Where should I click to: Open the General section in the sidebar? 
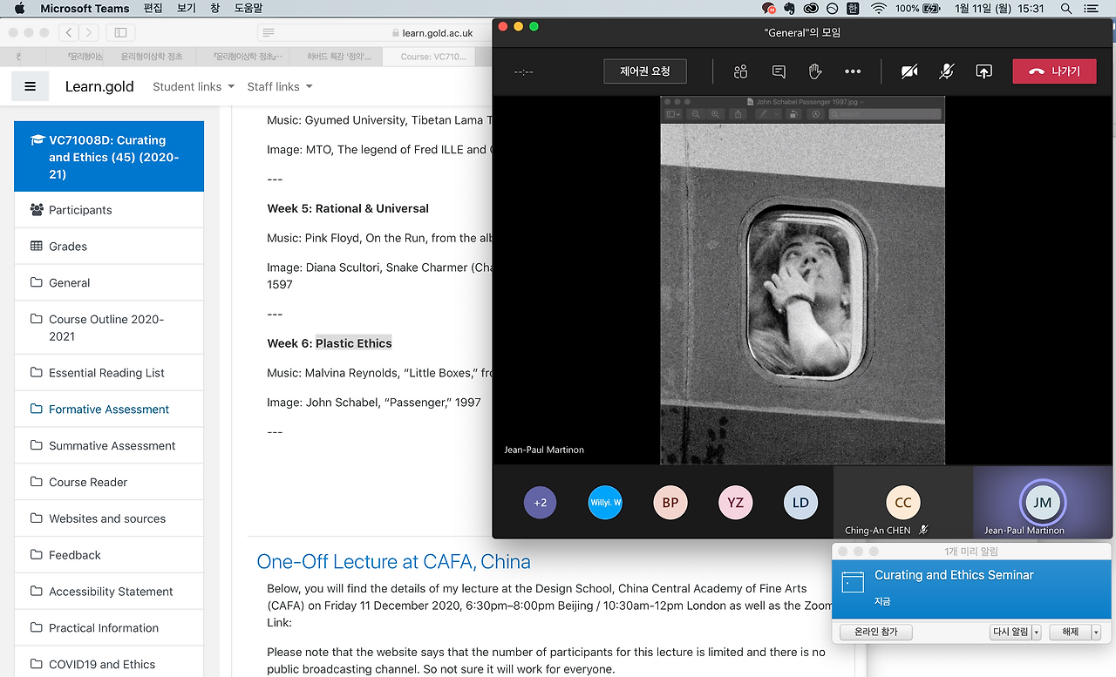(109, 283)
